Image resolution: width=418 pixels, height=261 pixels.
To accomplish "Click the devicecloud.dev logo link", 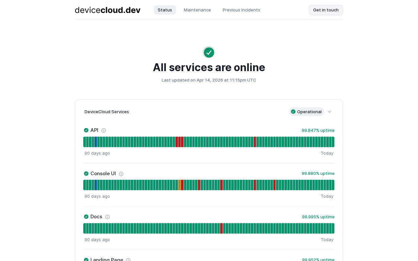I will tap(108, 10).
